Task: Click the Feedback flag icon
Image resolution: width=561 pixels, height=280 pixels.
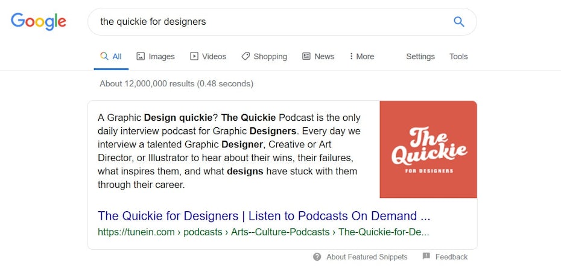Action: point(426,256)
